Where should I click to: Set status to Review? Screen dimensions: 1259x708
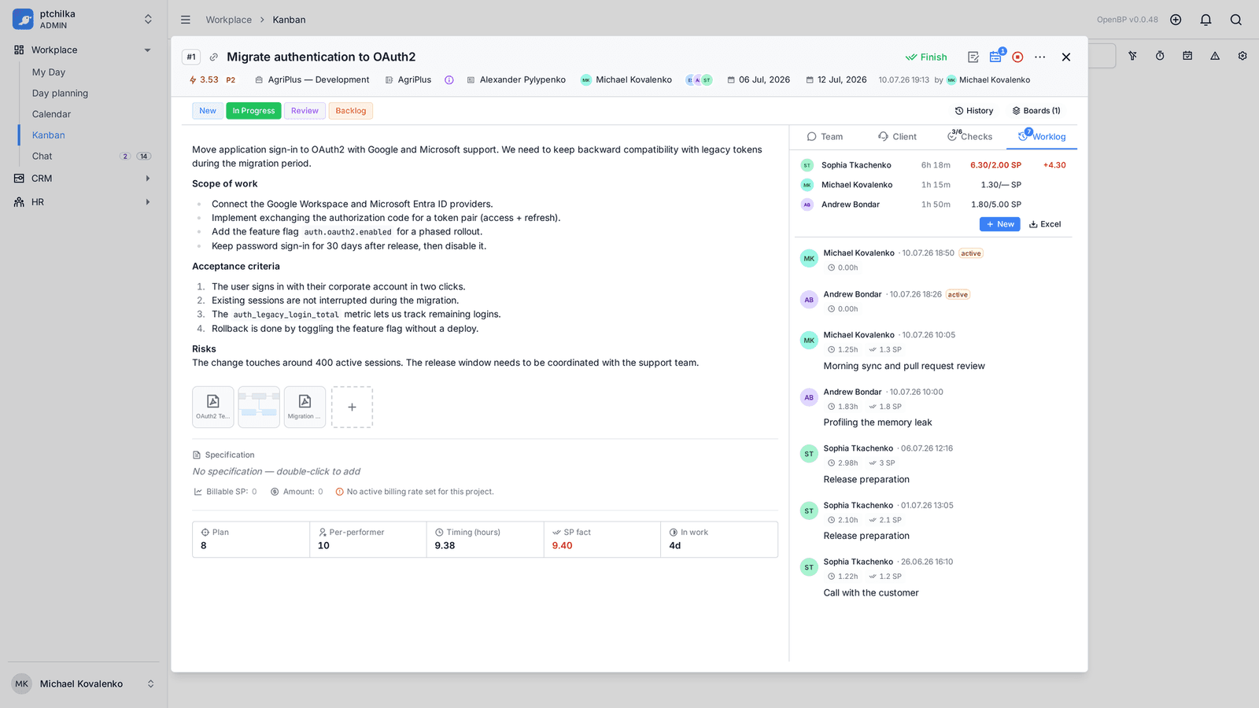pyautogui.click(x=305, y=111)
